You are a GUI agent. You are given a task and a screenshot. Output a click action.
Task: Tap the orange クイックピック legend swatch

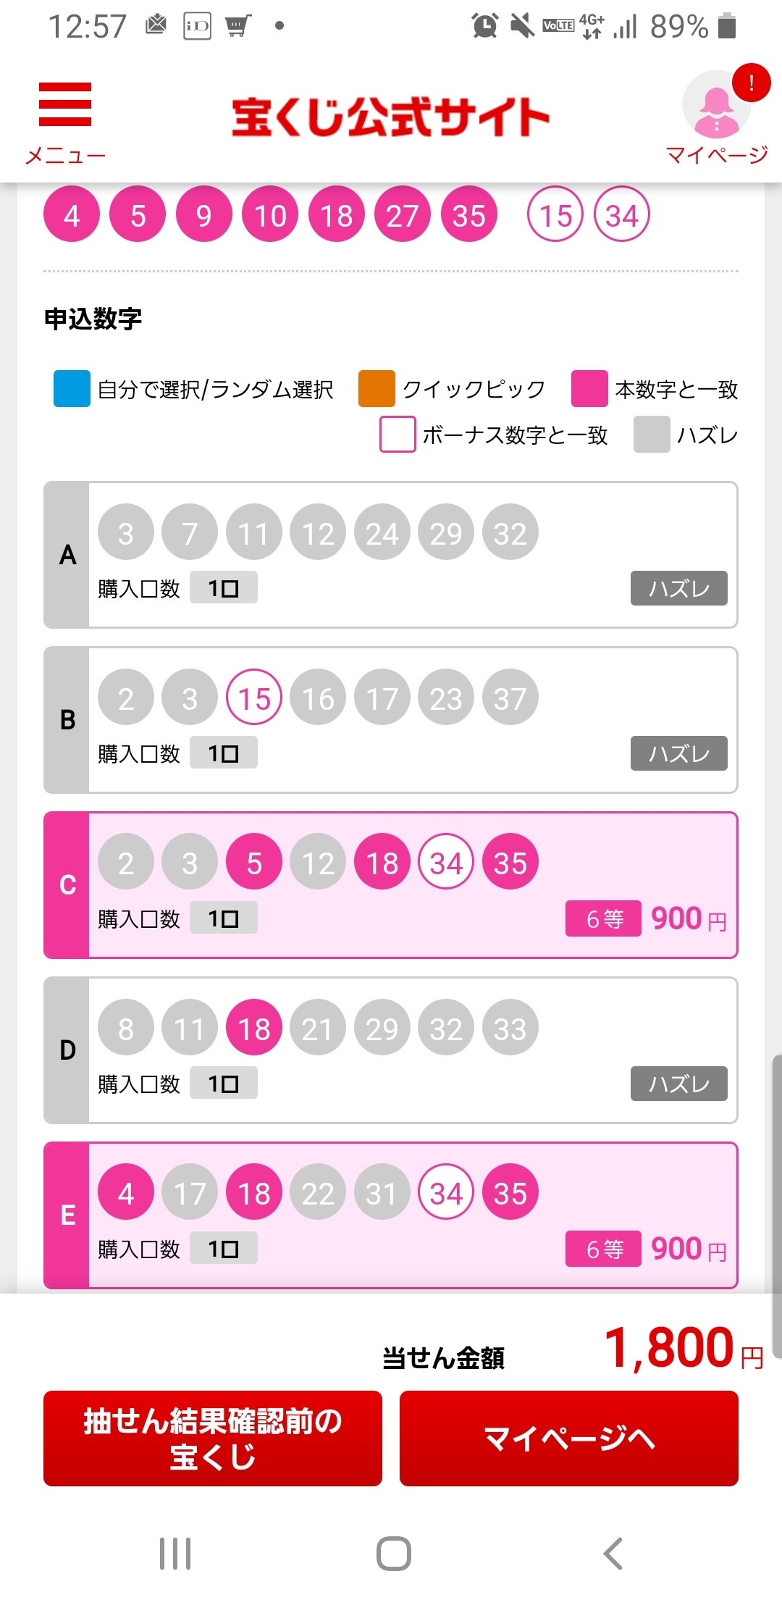coord(377,389)
